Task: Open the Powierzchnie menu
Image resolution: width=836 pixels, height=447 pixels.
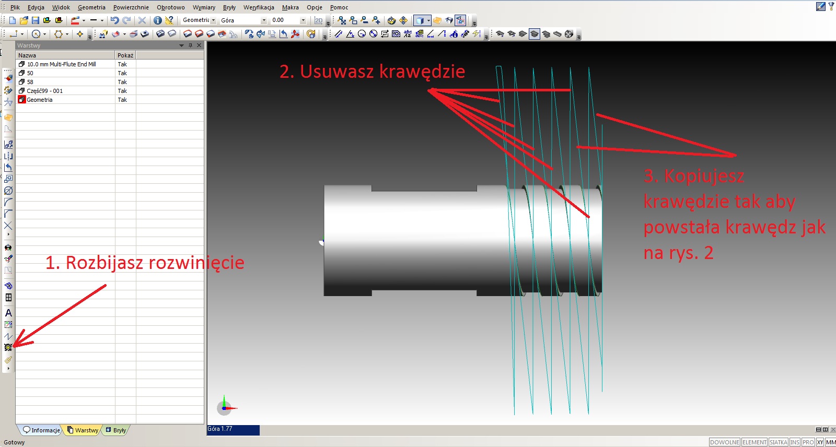Action: (x=131, y=7)
